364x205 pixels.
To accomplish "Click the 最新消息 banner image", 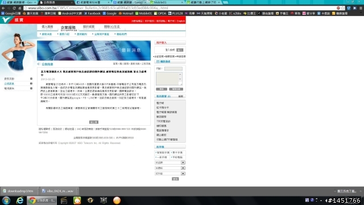I will (94, 51).
